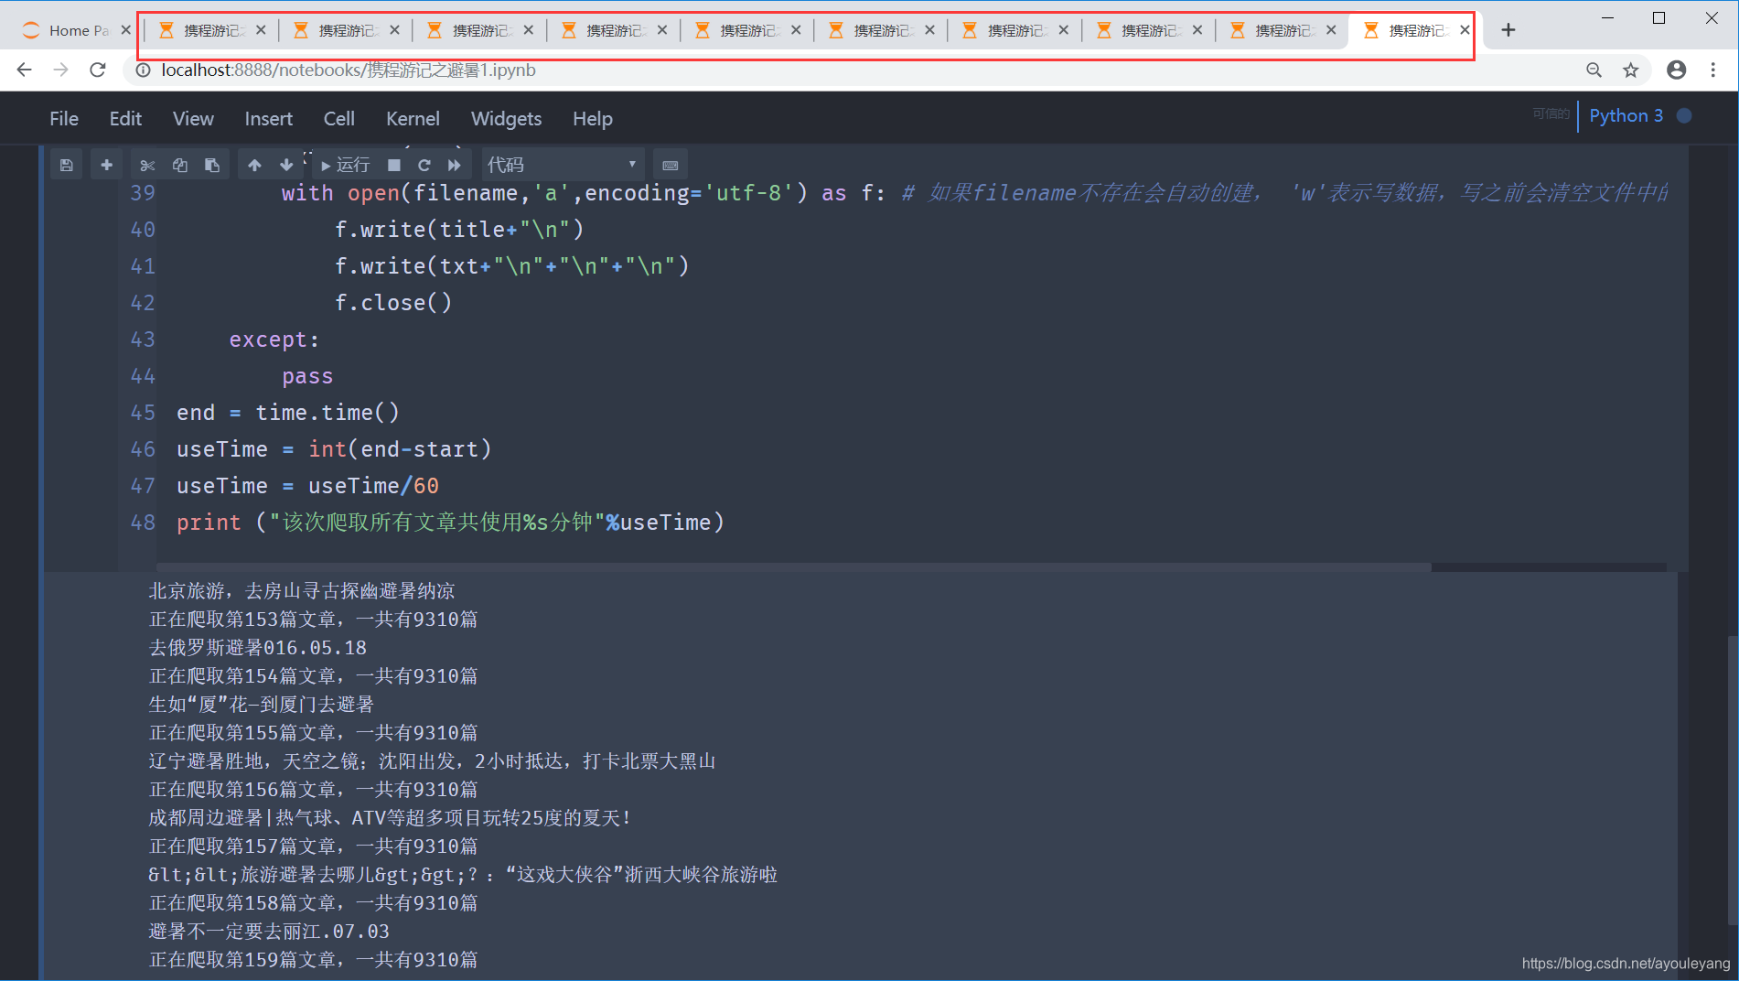Go forward in browser history
Viewport: 1739px width, 981px height.
[x=61, y=70]
